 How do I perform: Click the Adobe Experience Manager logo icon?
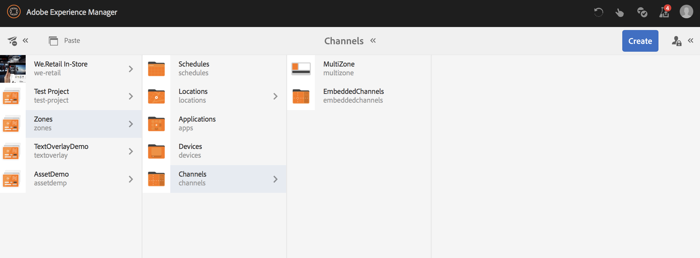click(14, 12)
